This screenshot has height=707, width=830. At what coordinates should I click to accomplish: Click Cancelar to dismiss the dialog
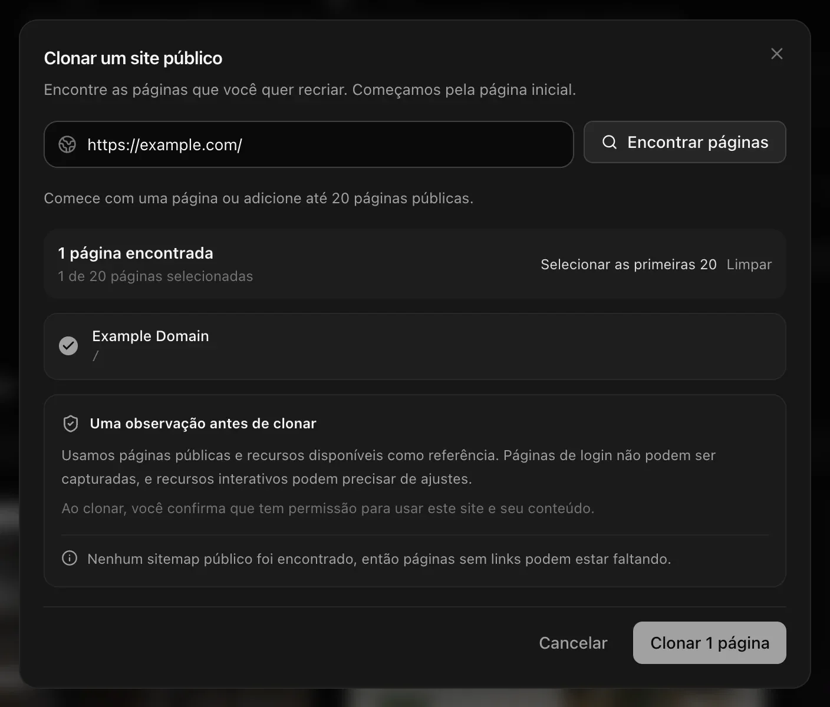click(x=573, y=643)
